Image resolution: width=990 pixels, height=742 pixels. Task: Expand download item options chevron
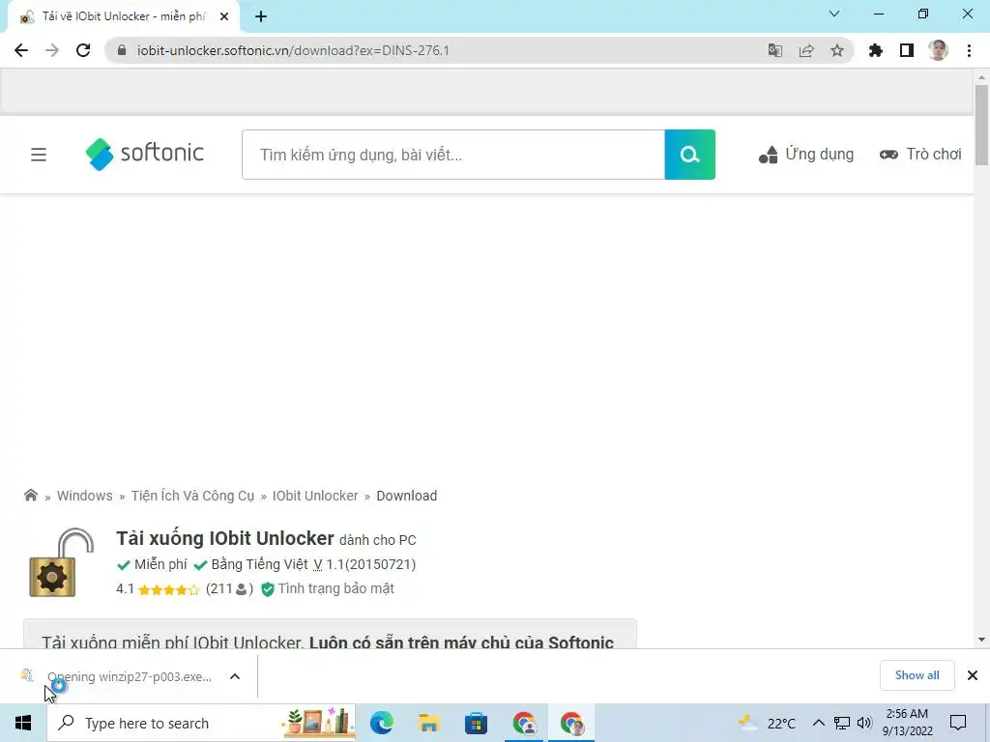pos(235,676)
